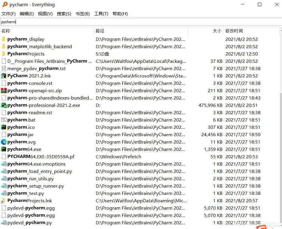282x229 pixels.
Task: Click the 24,456 KB size cell
Action: tap(212, 135)
